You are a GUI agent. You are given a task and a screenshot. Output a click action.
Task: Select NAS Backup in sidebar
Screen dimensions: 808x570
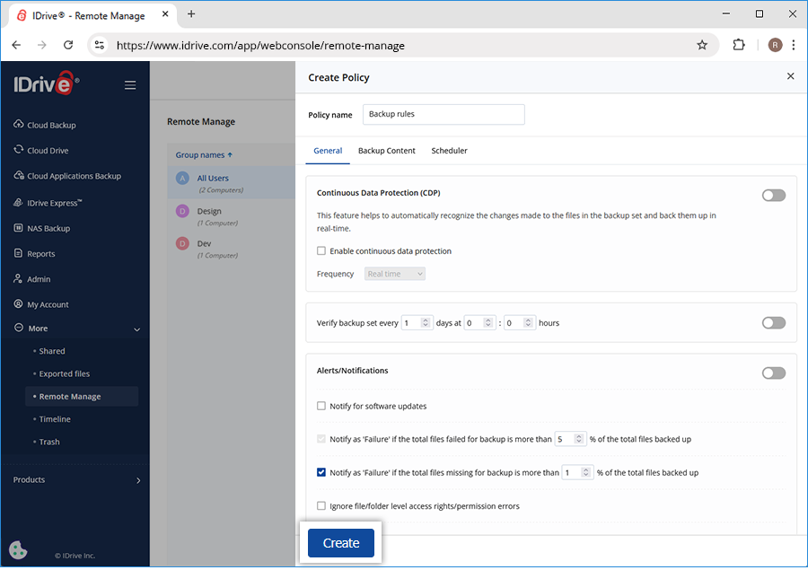coord(42,228)
